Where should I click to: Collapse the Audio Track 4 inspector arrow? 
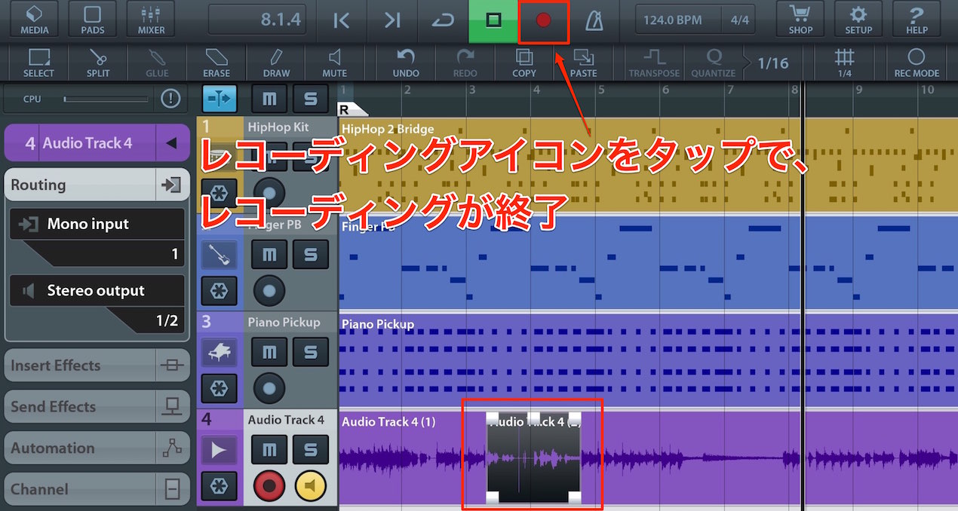(x=172, y=142)
